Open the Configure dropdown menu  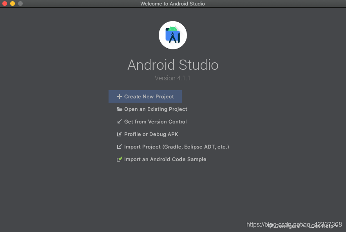pos(287,226)
